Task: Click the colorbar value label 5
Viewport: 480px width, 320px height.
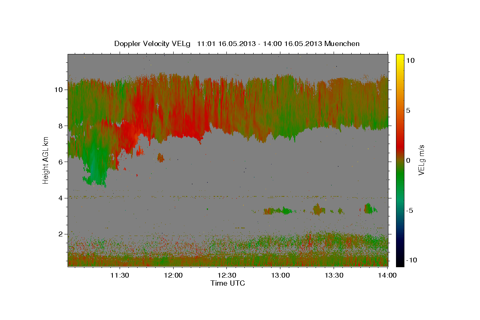Action: [x=409, y=110]
